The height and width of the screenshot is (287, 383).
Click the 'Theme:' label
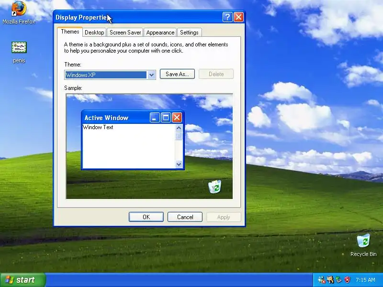(73, 65)
